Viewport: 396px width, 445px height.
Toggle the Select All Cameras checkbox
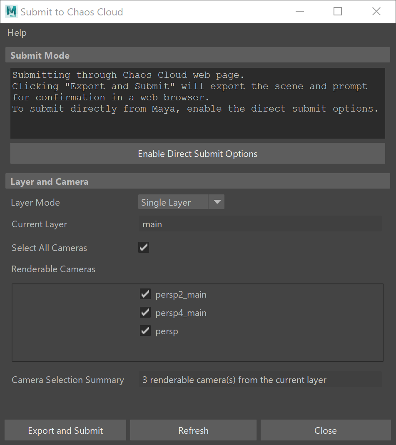pos(144,247)
